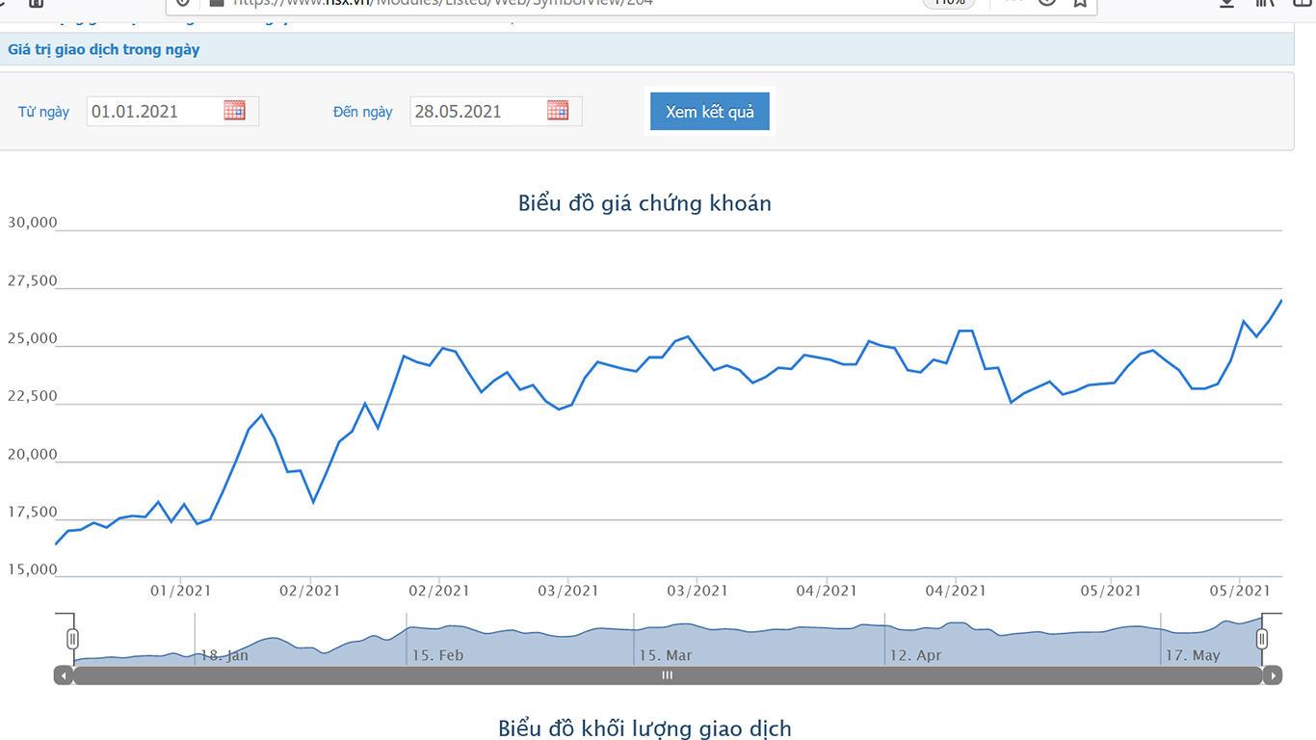The width and height of the screenshot is (1316, 740).
Task: Click the 30,000 y-axis label
Action: click(x=33, y=223)
